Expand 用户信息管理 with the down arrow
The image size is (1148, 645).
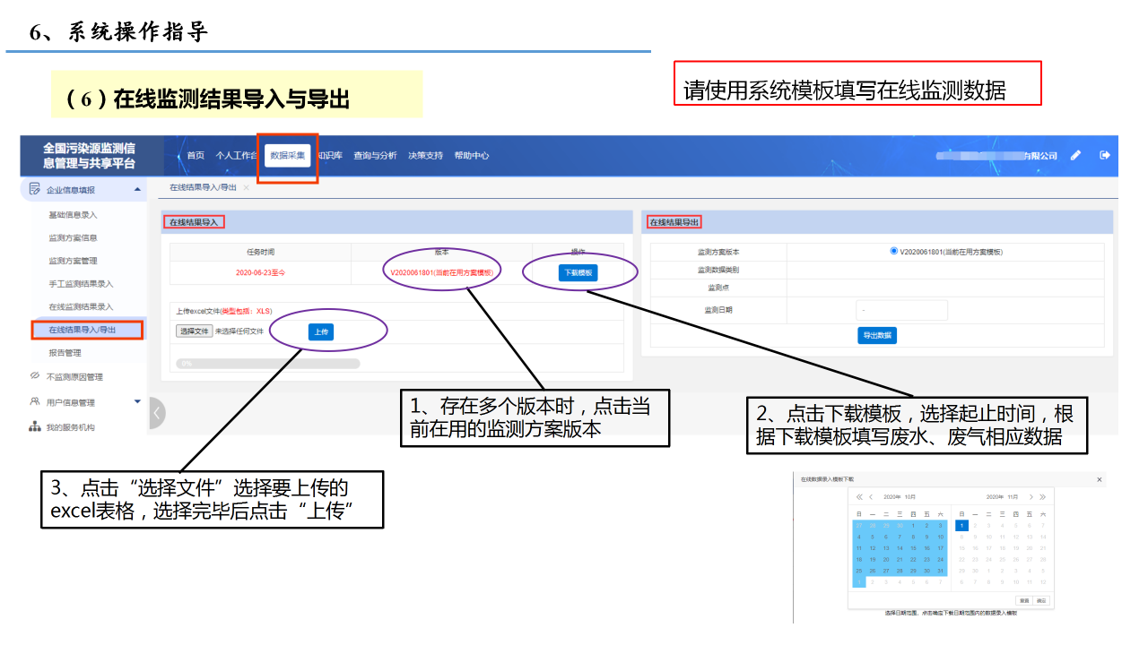tap(137, 402)
